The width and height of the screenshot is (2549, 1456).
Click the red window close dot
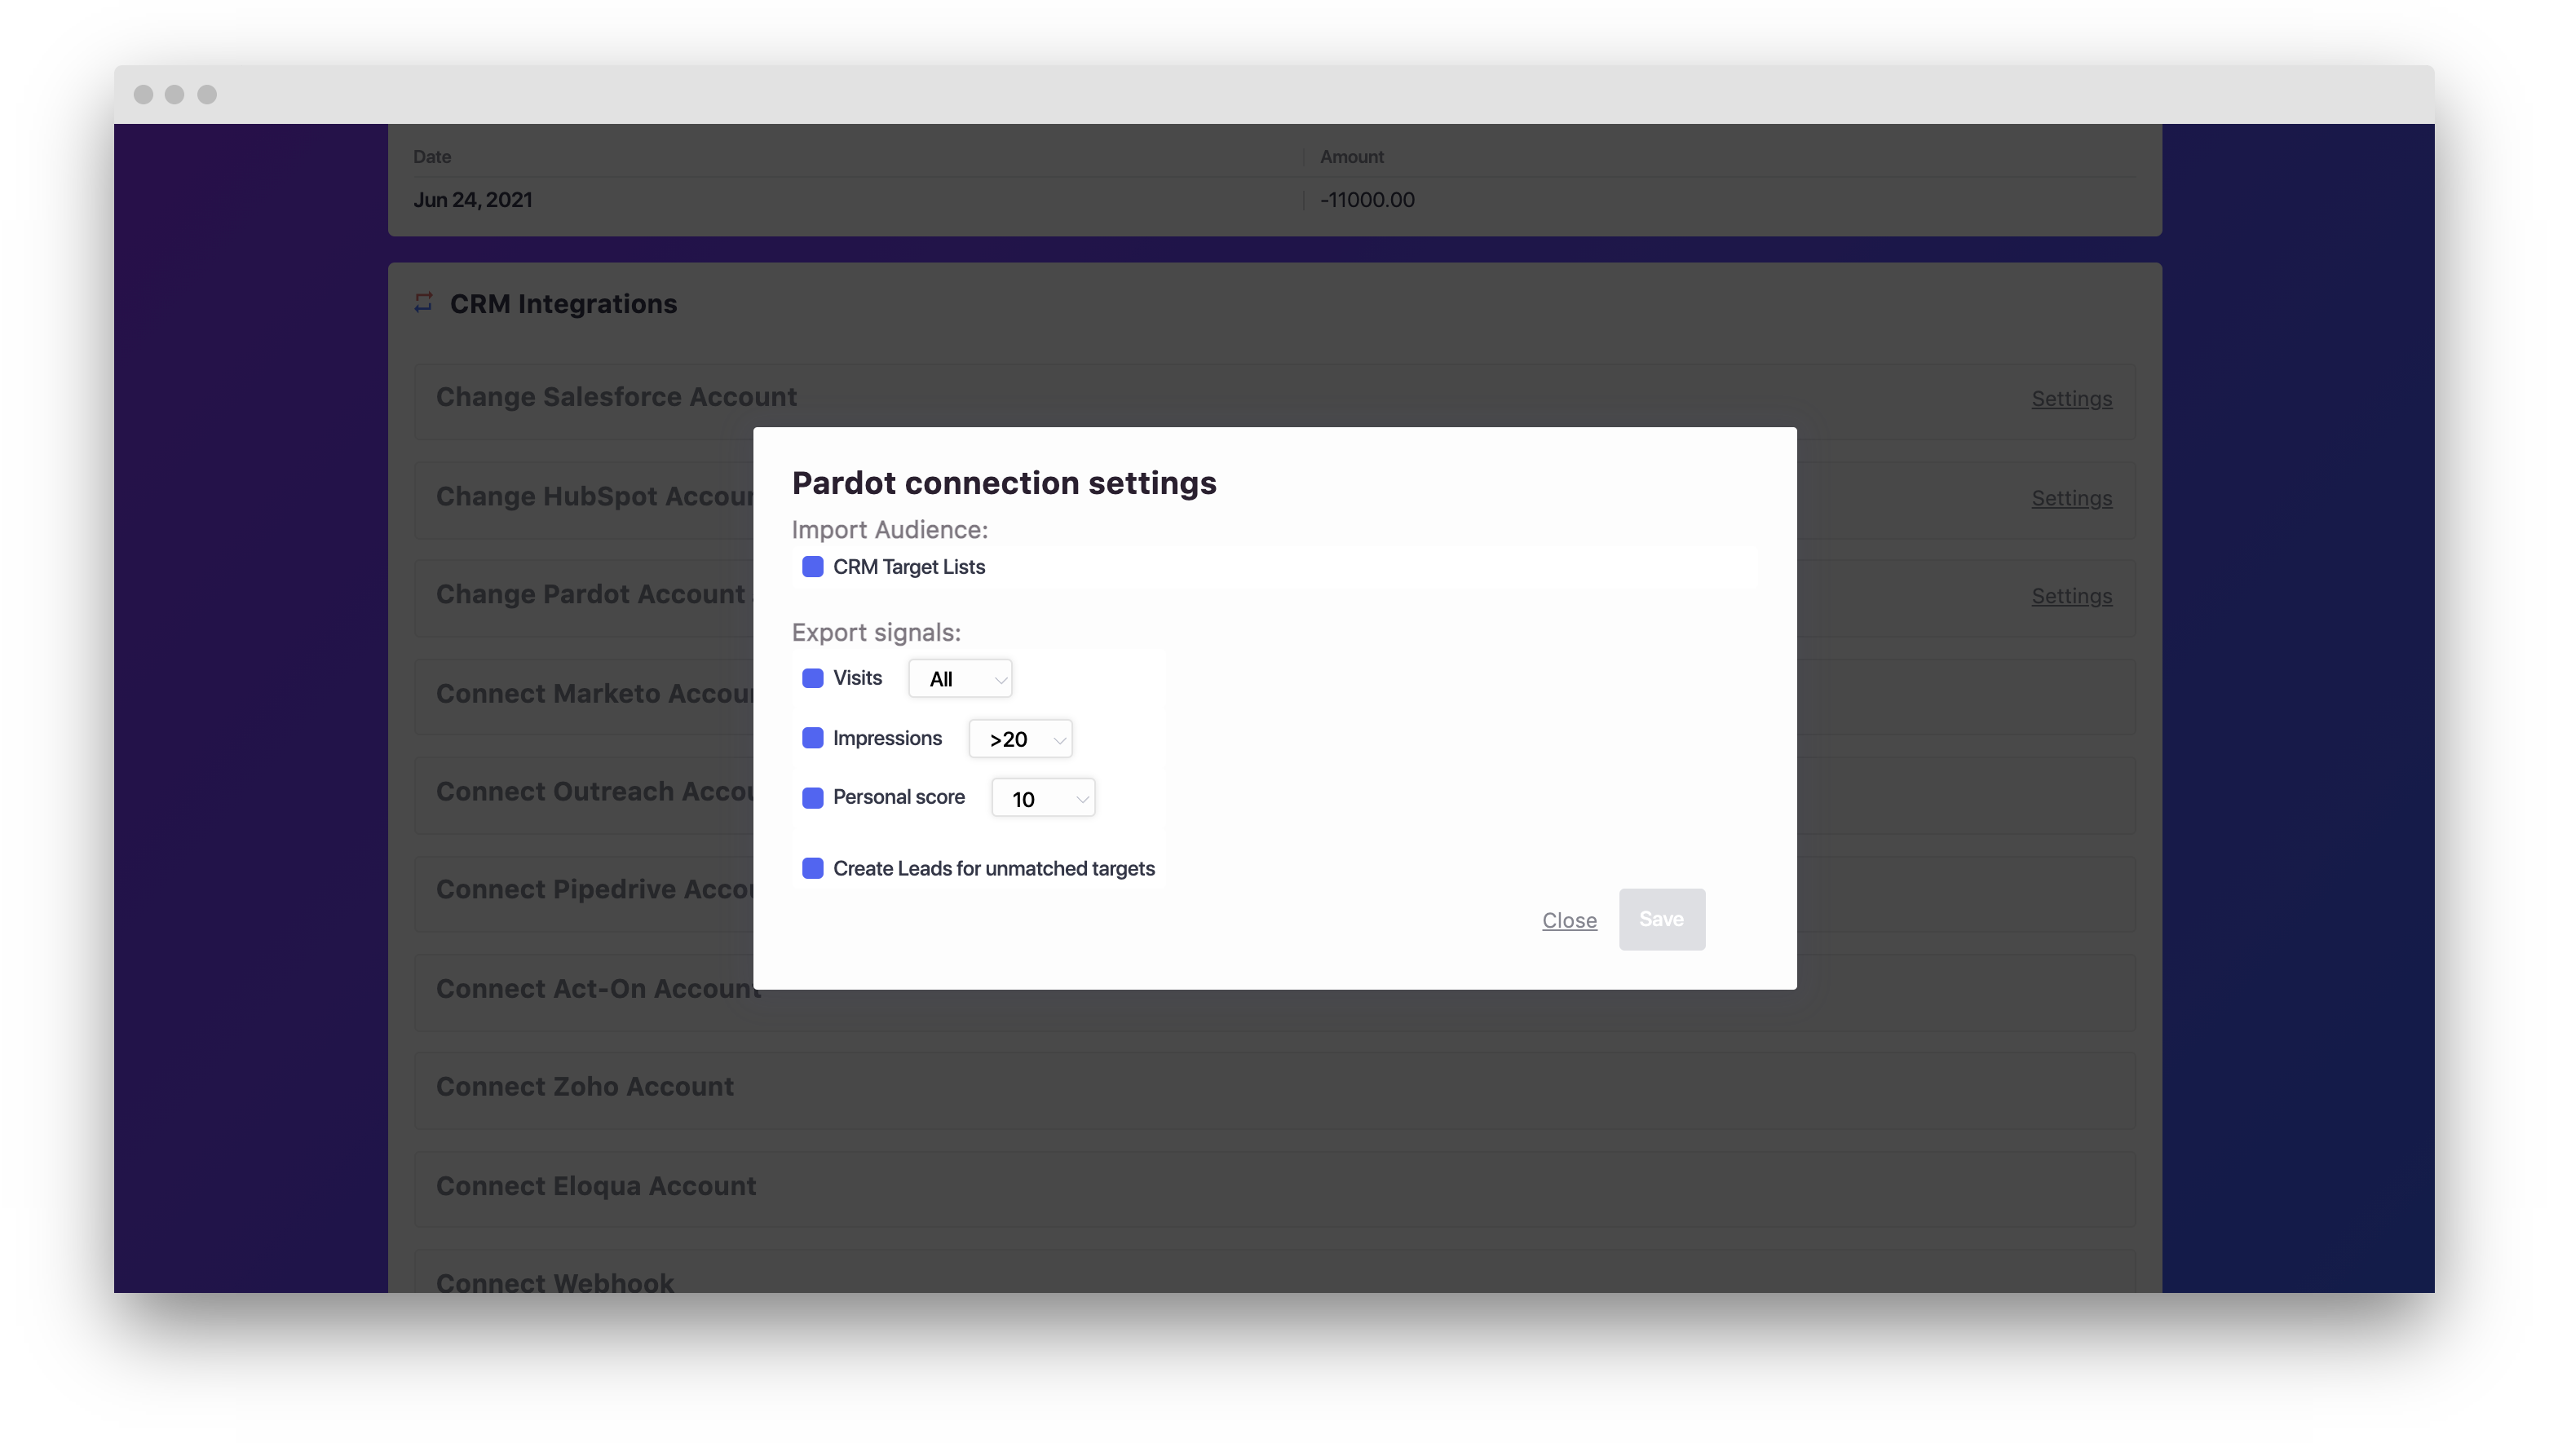[143, 94]
